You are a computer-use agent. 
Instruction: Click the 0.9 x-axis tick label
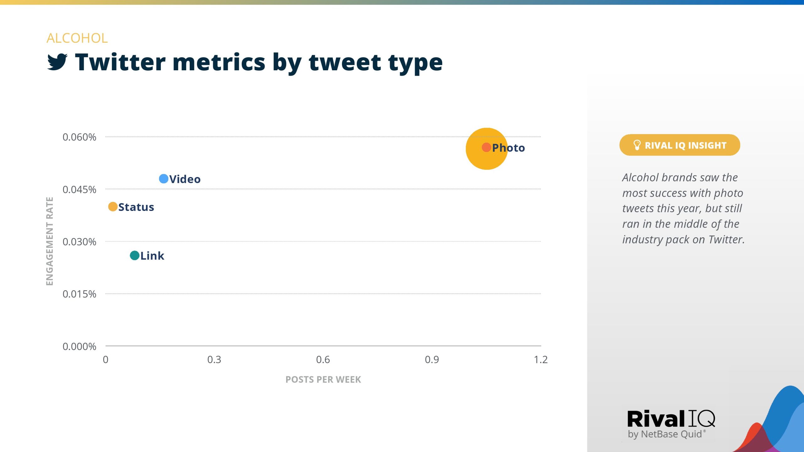coord(432,359)
